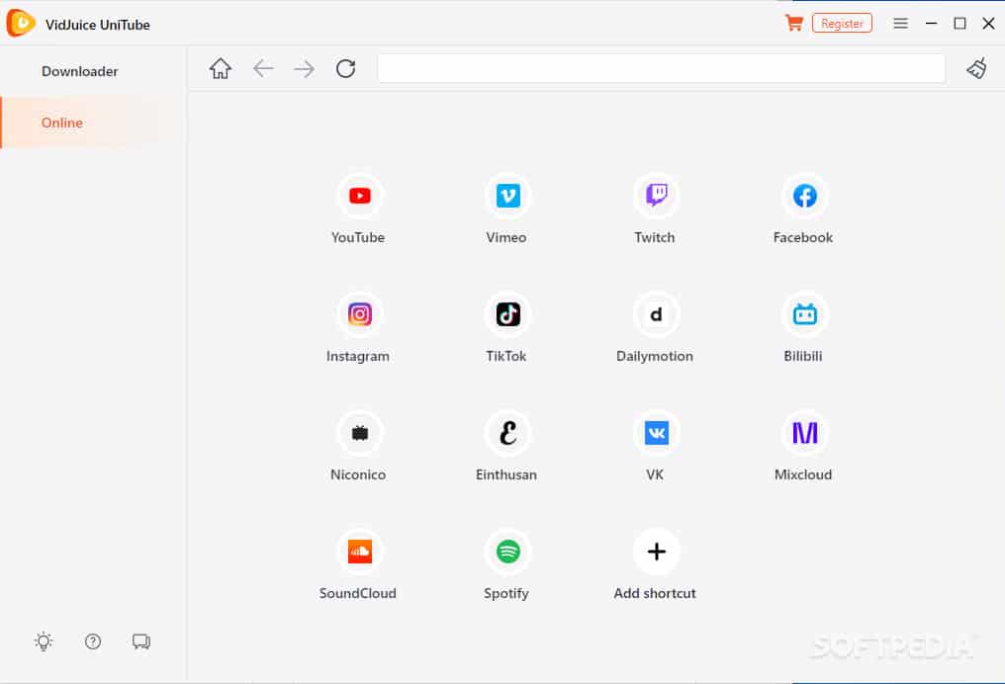Go to the browser home page

tap(221, 68)
